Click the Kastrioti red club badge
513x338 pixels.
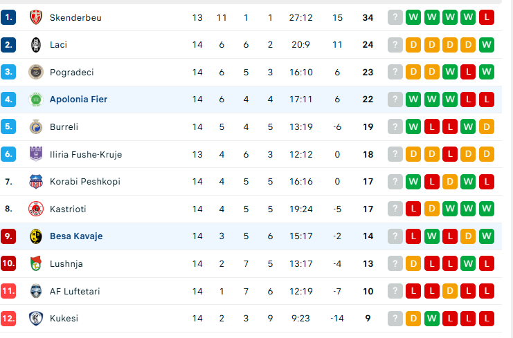[x=35, y=209]
